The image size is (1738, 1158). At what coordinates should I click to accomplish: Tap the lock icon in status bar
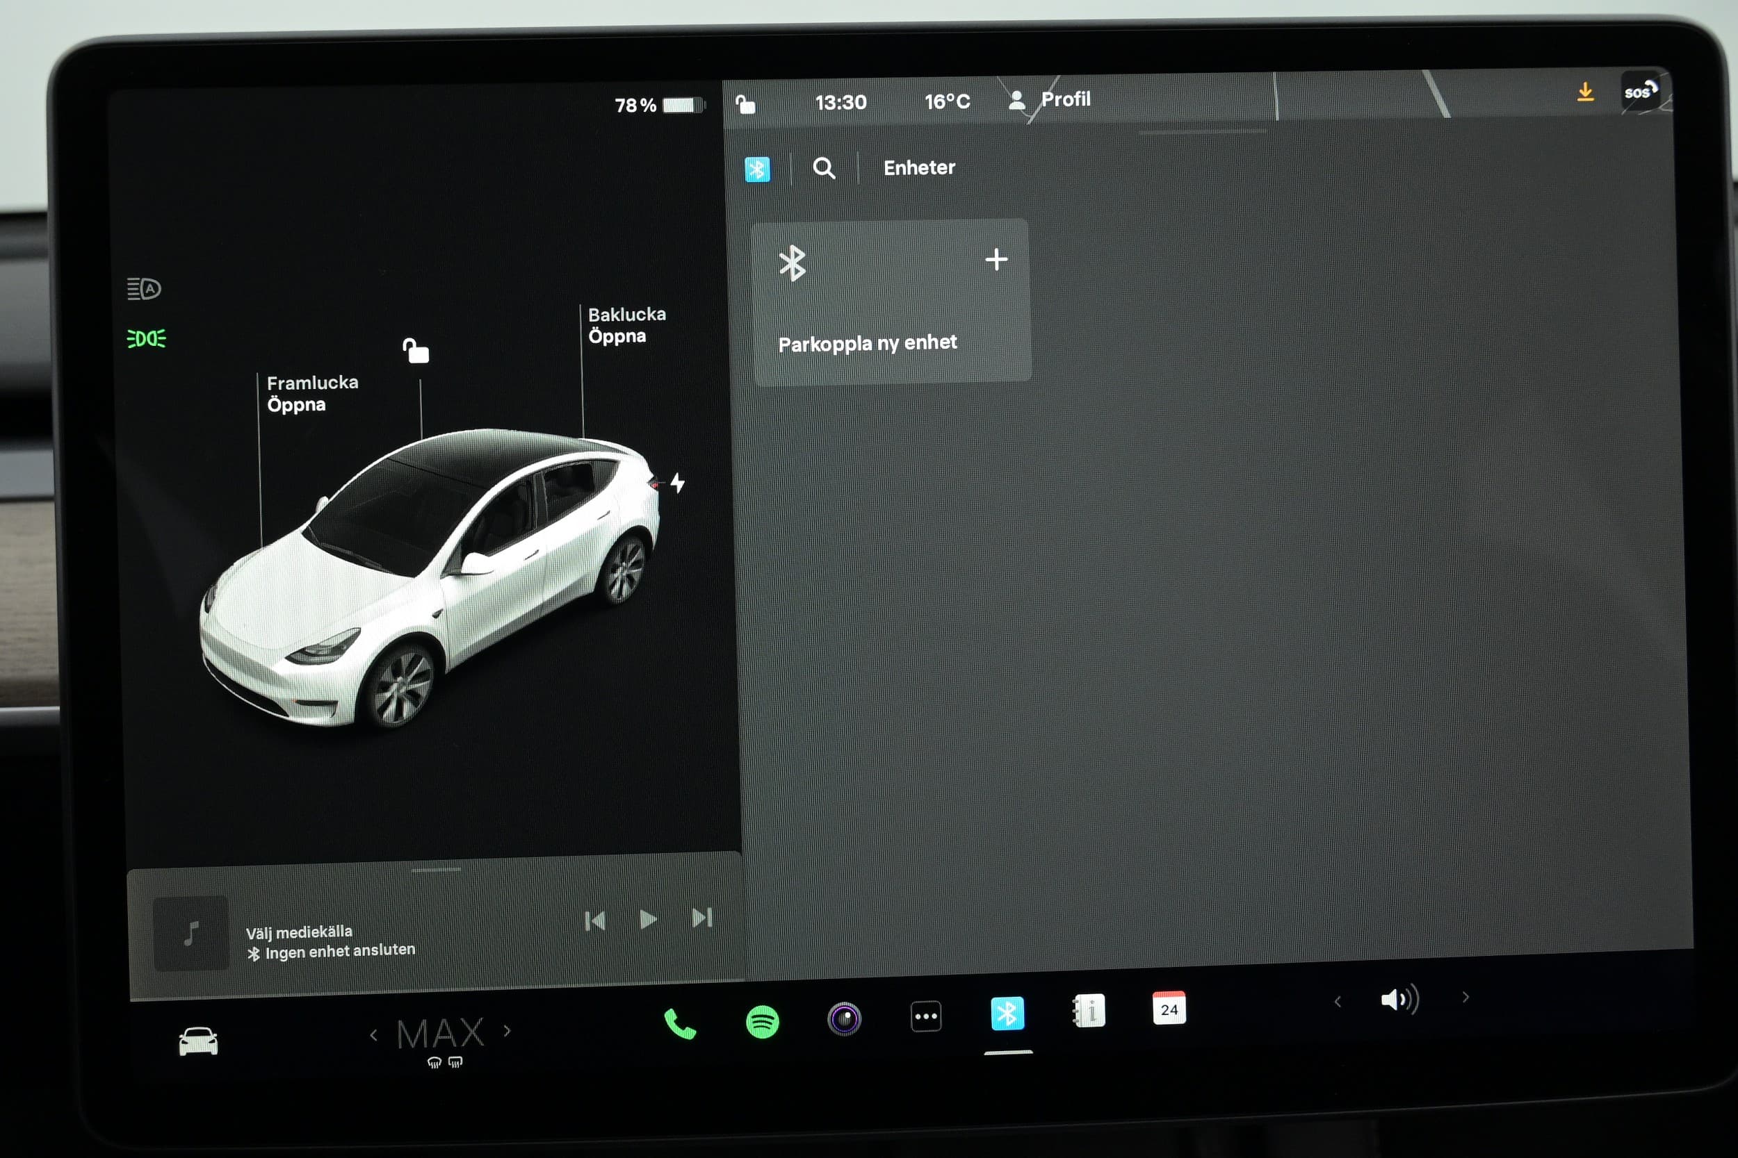pos(745,105)
